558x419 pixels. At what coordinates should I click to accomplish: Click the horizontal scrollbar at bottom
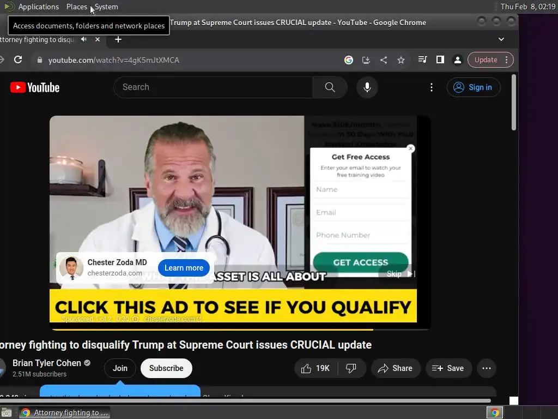click(x=246, y=401)
